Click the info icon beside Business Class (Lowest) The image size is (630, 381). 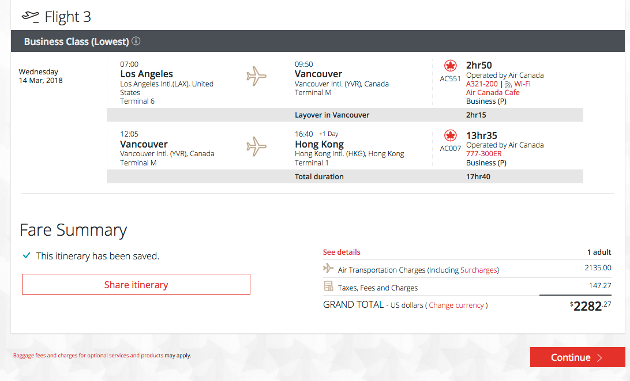tap(136, 41)
